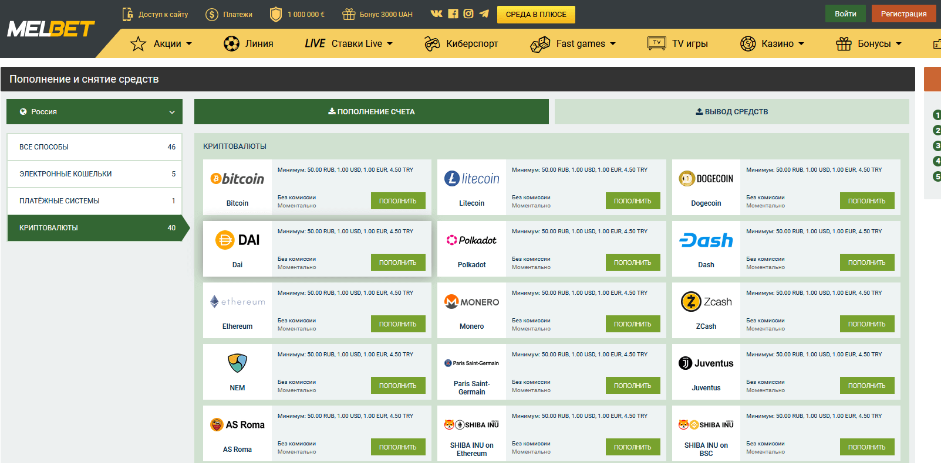Click the casino chip icon
This screenshot has height=463, width=941.
coord(748,43)
